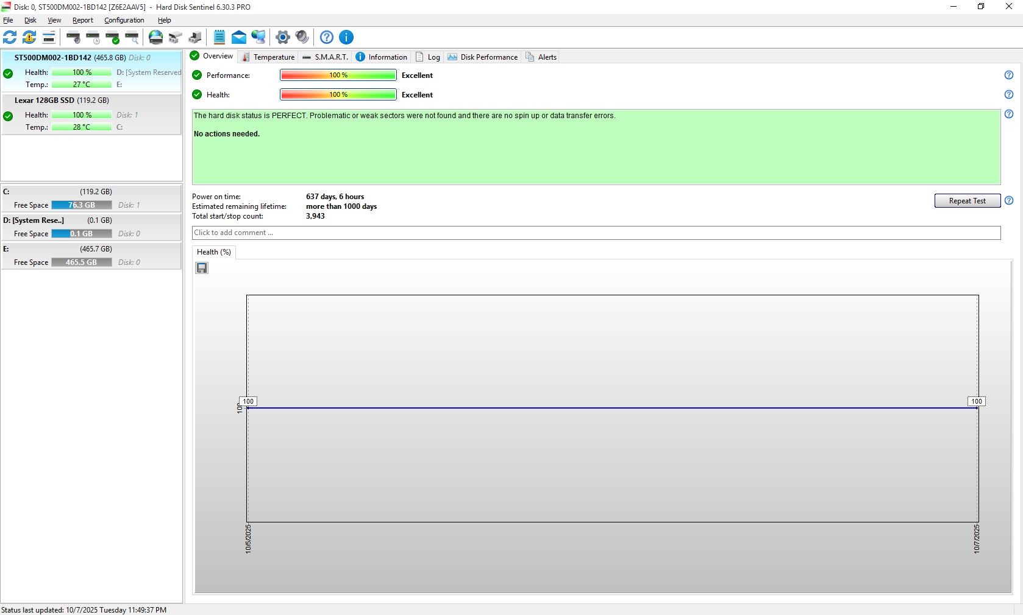The width and height of the screenshot is (1023, 615).
Task: Click the refresh with warning icon
Action: tap(29, 37)
